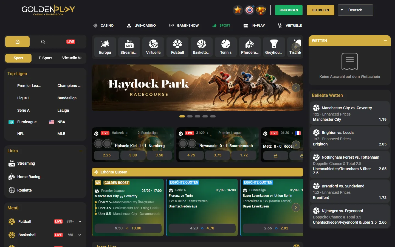Click the locked odds button for Metz
Screen dimensions: 395x247
(275, 156)
